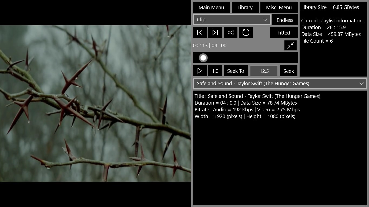Skip to the next track
The image size is (369, 207).
click(215, 33)
